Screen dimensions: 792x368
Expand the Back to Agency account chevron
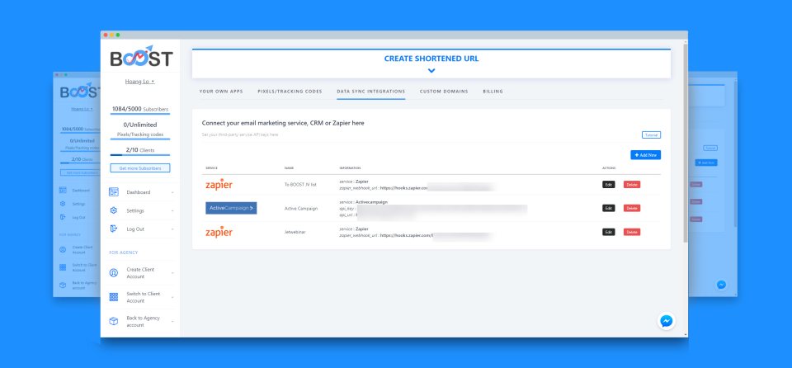[x=172, y=322]
